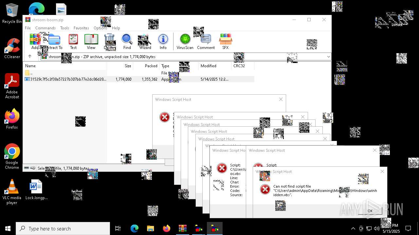The width and height of the screenshot is (419, 235).
Task: Open CCleaner desktop icon
Action: click(x=12, y=48)
